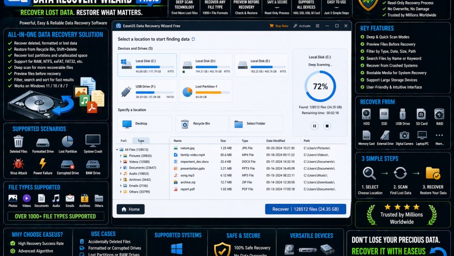The height and width of the screenshot is (256, 454).
Task: Select USB Drive (F:)
Action: coord(147,91)
